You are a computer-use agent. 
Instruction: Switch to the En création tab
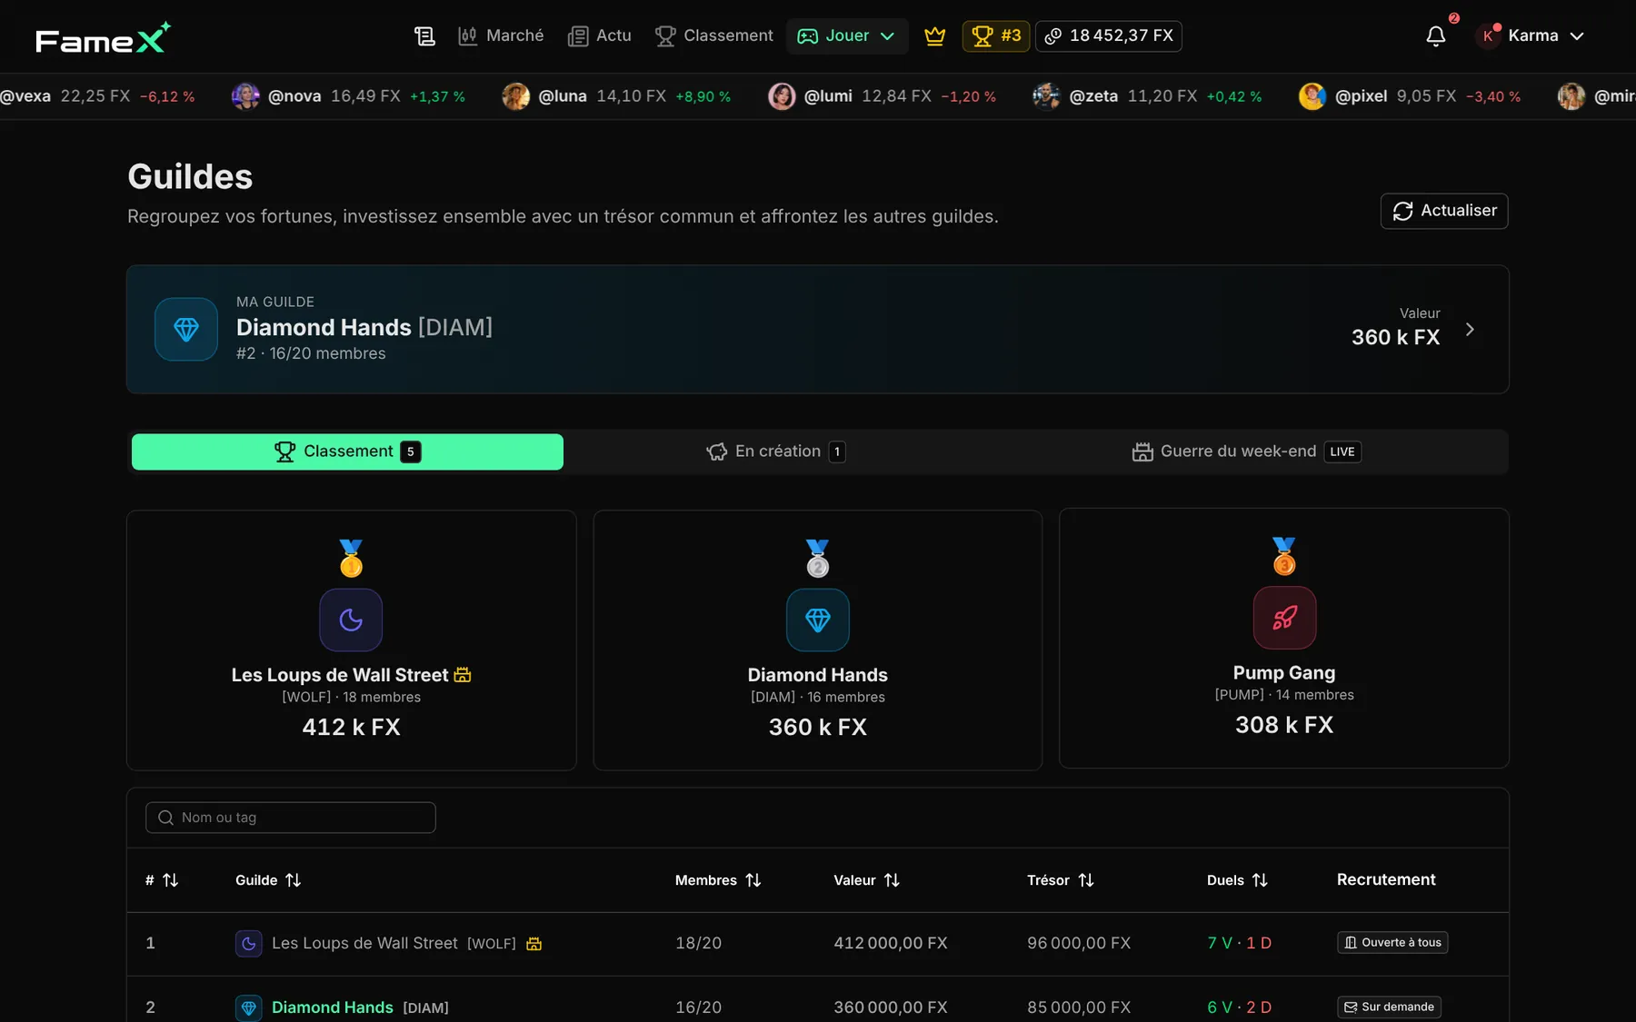click(x=776, y=451)
